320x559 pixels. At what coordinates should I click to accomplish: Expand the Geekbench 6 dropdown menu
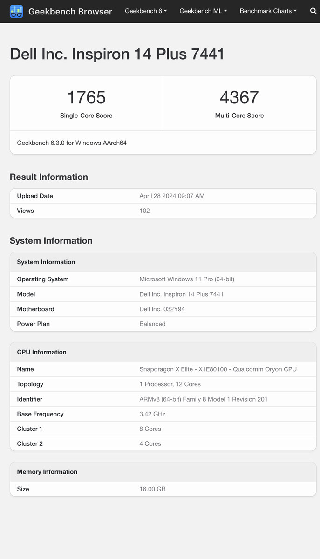coord(146,11)
